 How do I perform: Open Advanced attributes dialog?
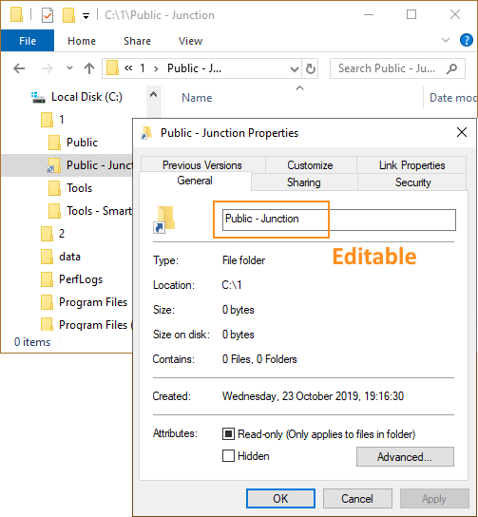pos(405,457)
